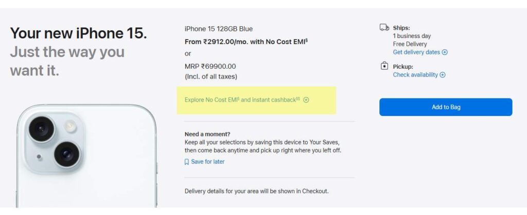Click the Ships: label

click(401, 28)
